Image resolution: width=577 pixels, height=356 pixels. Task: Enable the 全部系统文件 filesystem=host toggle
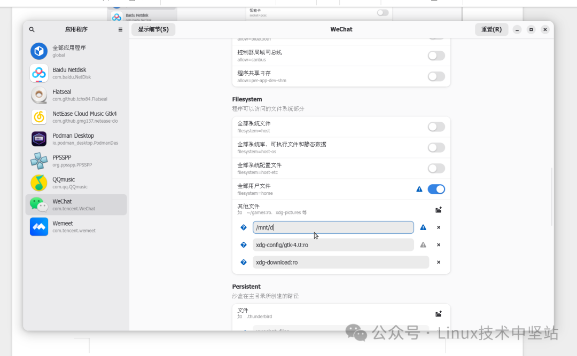[436, 126]
